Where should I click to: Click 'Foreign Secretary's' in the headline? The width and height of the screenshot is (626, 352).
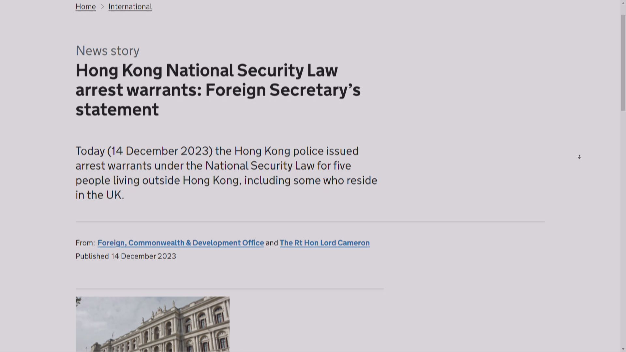coord(283,90)
